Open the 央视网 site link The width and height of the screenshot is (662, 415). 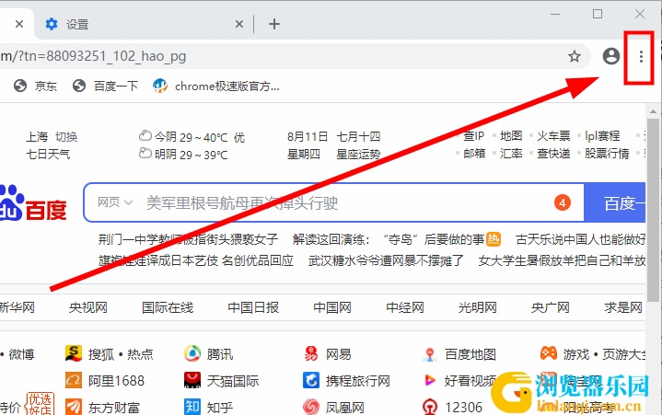click(x=87, y=307)
